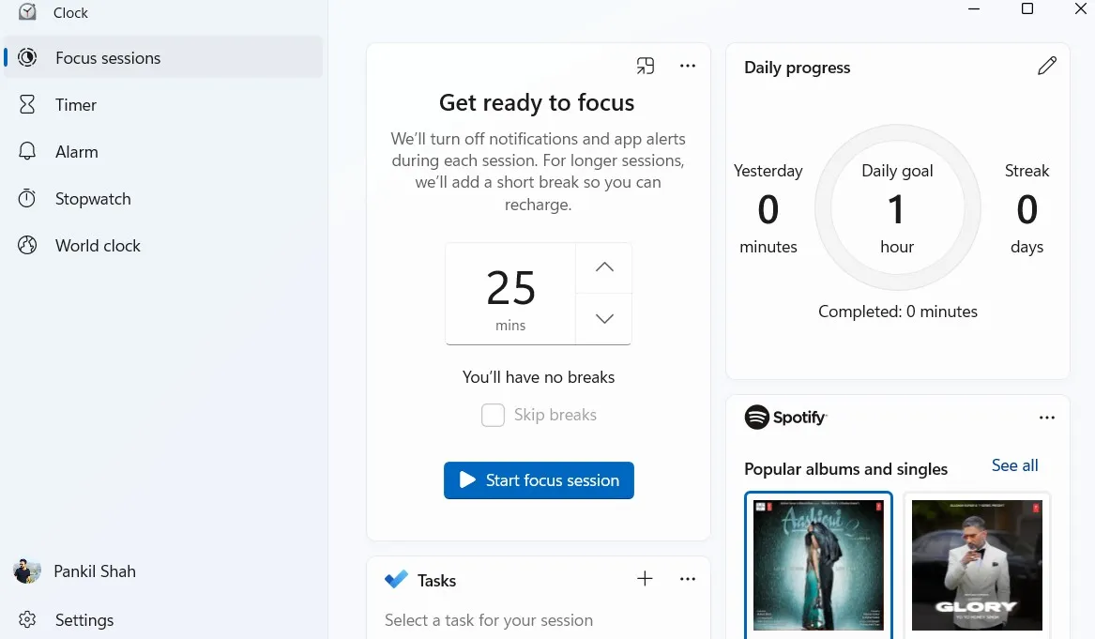Screen dimensions: 1095x639
Task: Select the Alarm section
Action: (x=76, y=151)
